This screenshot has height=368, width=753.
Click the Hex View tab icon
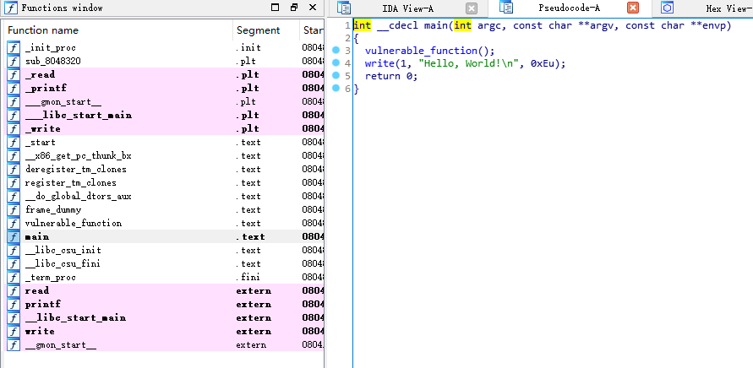coord(668,8)
